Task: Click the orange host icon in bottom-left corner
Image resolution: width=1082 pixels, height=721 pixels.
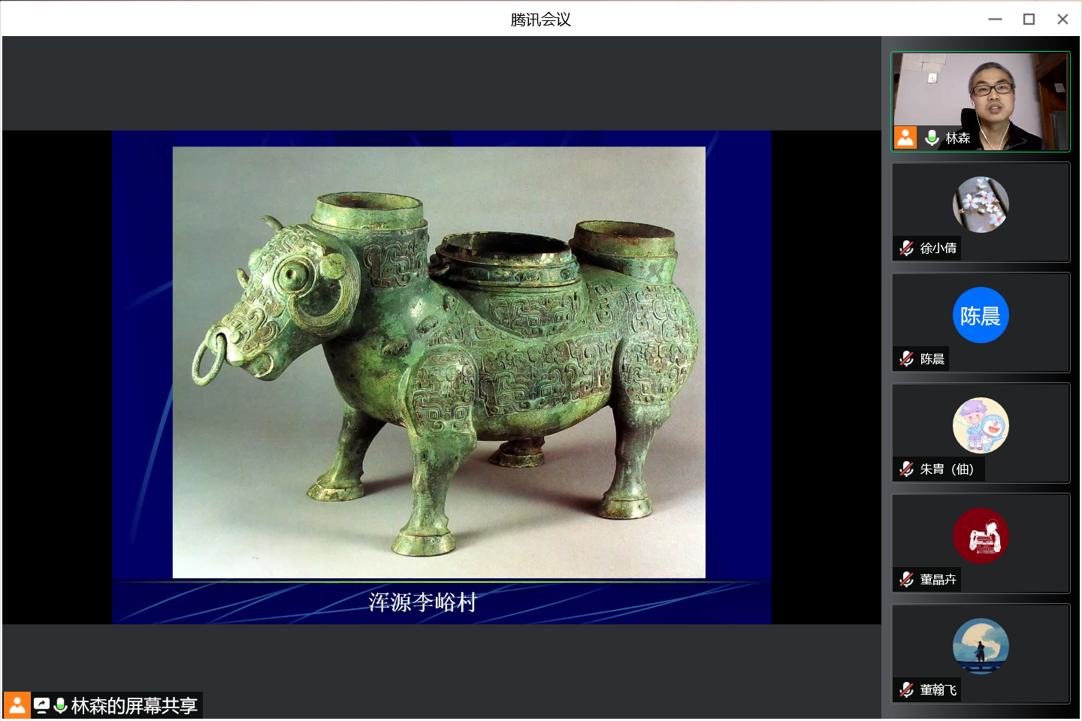Action: 17,705
